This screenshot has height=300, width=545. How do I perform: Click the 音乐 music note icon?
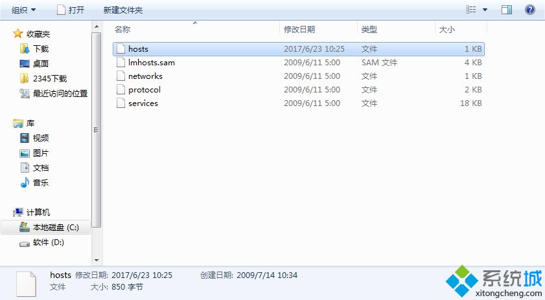(25, 182)
